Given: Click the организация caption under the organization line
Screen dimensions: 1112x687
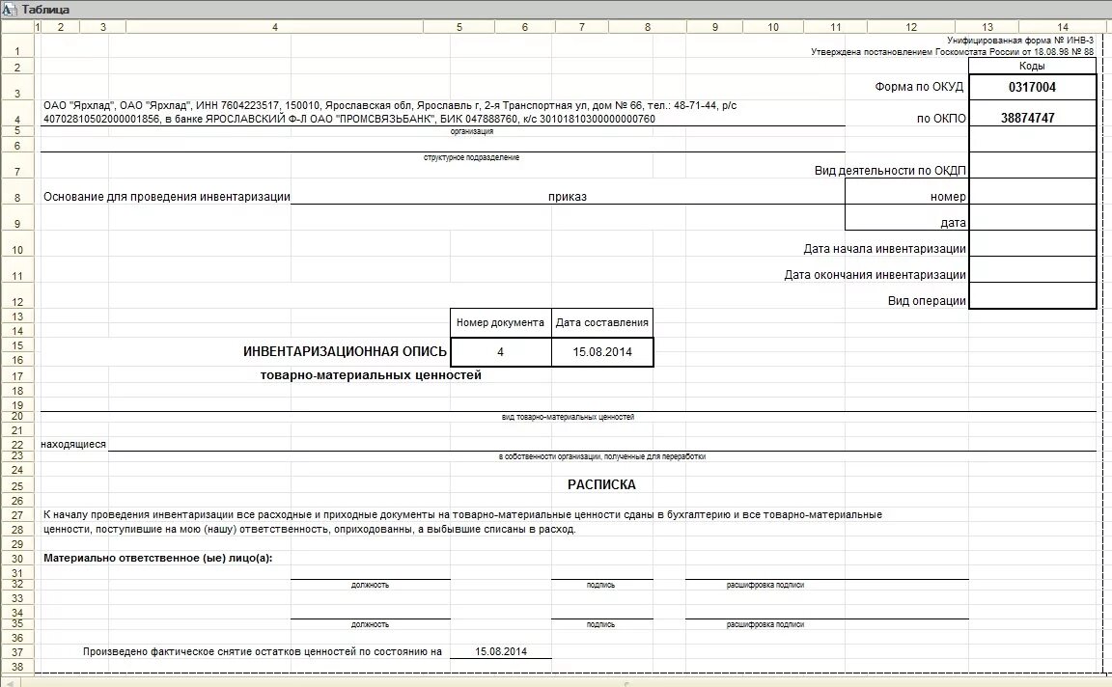Looking at the screenshot, I should pyautogui.click(x=472, y=132).
